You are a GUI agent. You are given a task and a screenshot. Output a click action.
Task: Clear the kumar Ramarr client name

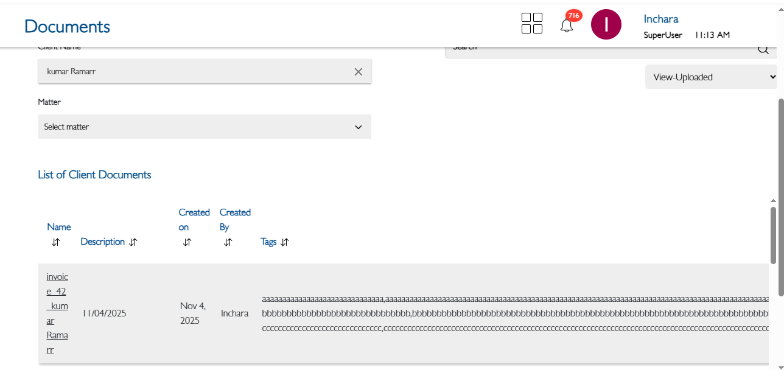359,72
